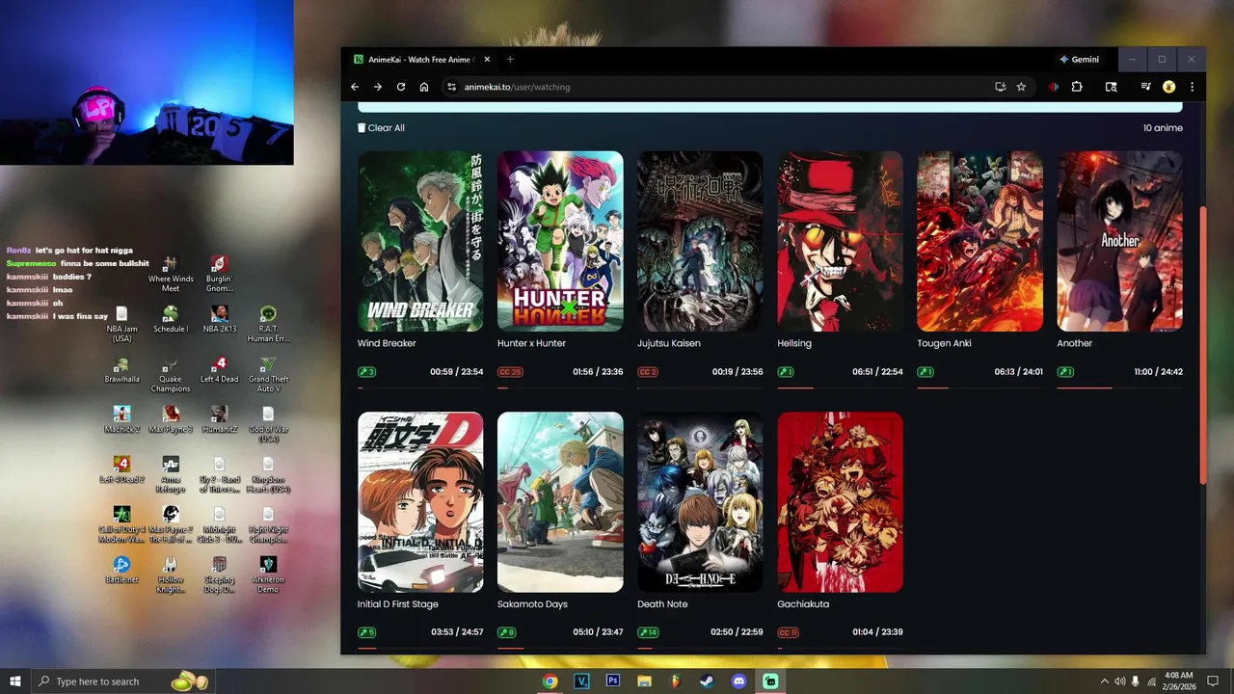Select the NBA Jam (USA) desktop file
This screenshot has width=1234, height=694.
click(121, 325)
